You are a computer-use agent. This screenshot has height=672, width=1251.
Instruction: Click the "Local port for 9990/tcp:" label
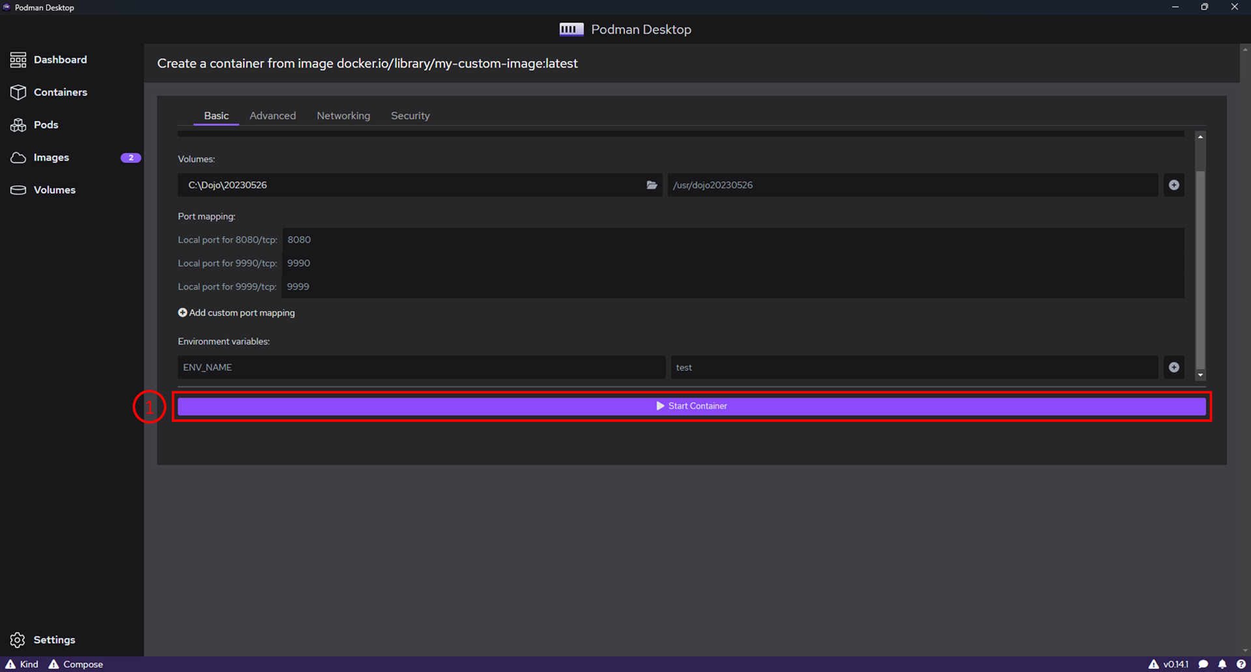[x=227, y=263]
